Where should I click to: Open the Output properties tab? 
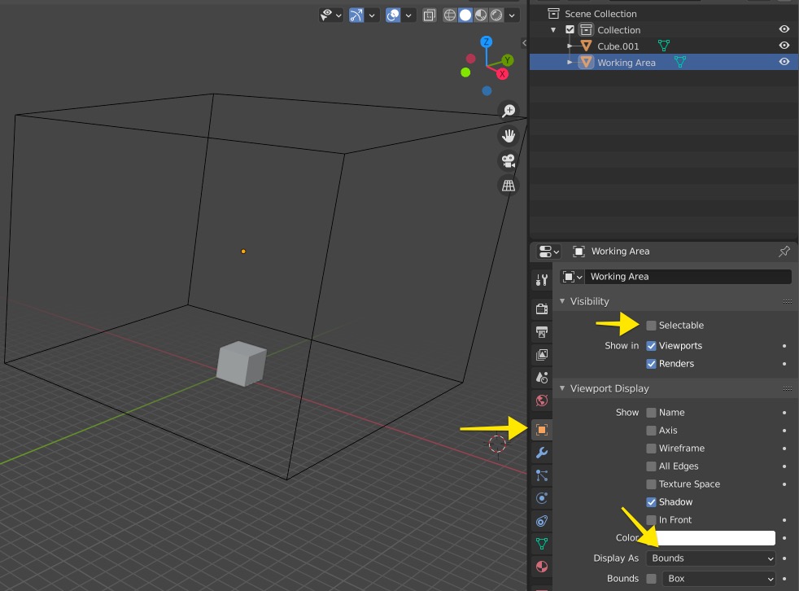point(542,331)
